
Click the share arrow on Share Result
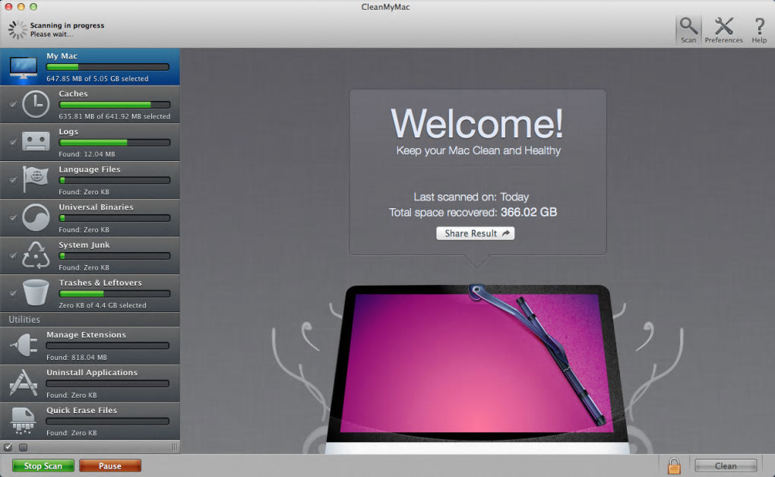505,233
